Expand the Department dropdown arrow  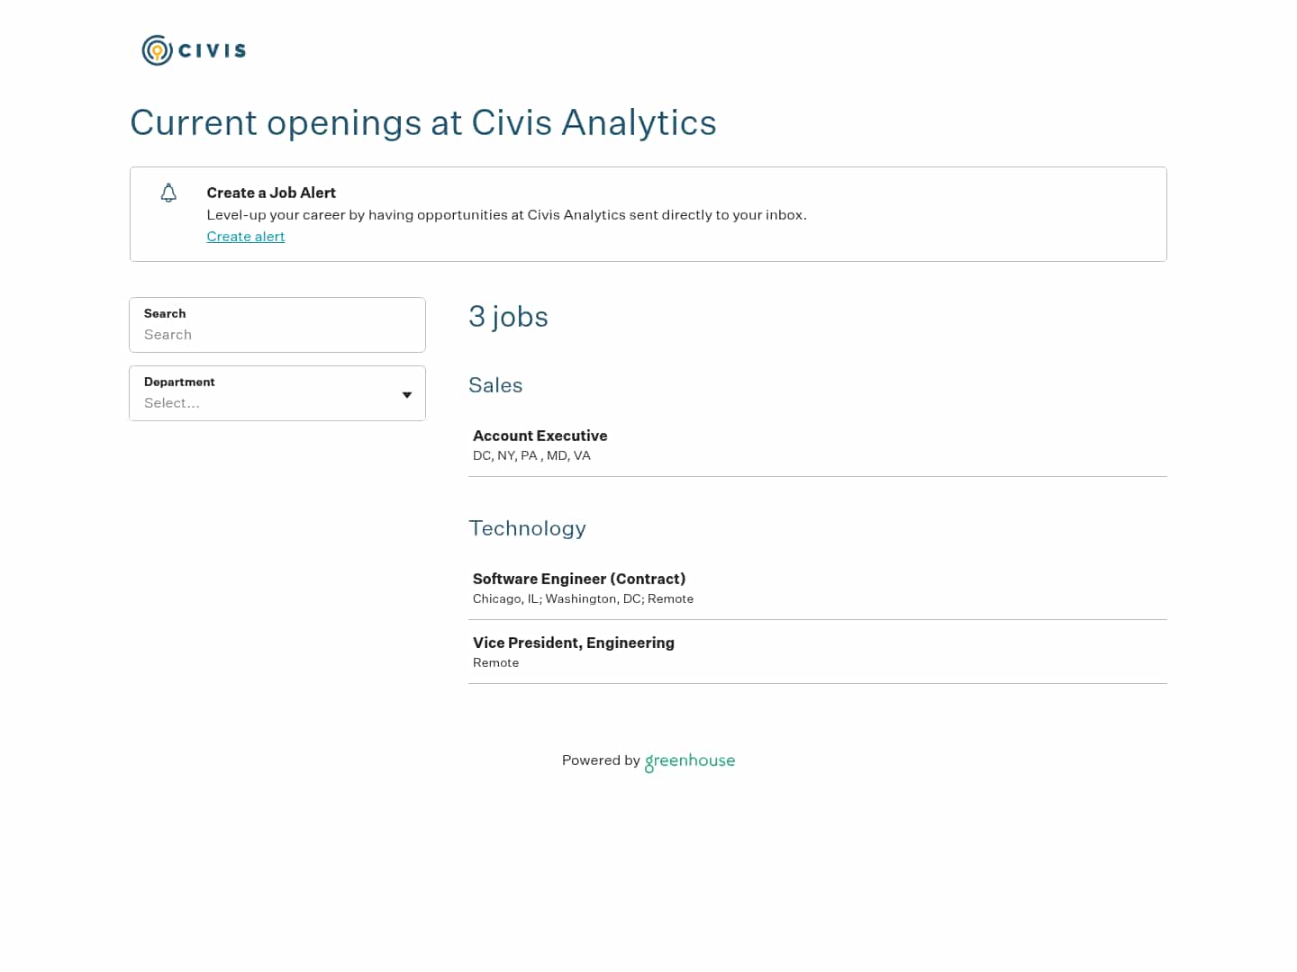(407, 395)
